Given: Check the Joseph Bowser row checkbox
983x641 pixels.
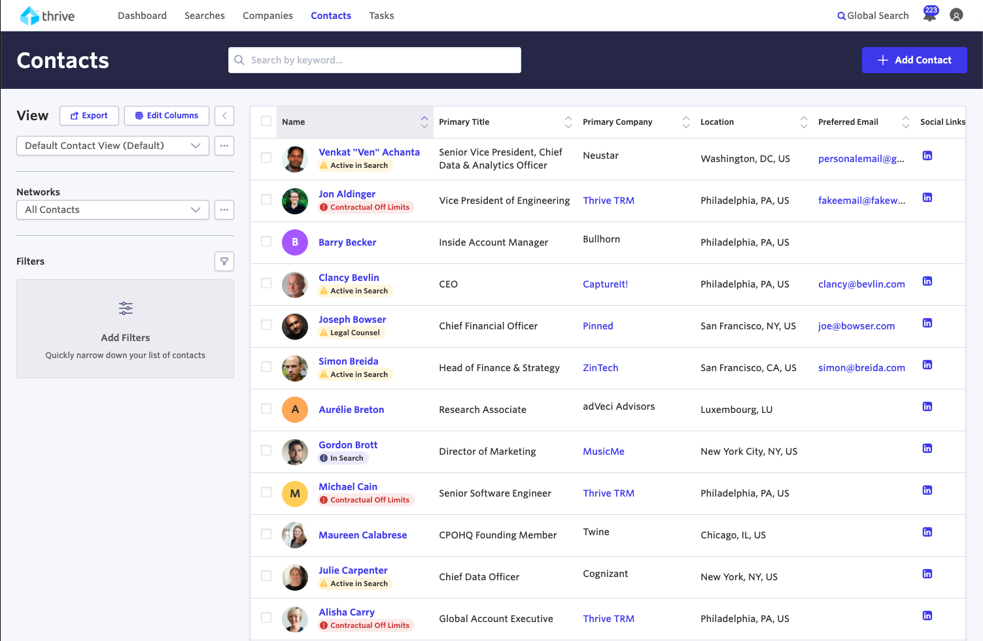Looking at the screenshot, I should (x=266, y=325).
